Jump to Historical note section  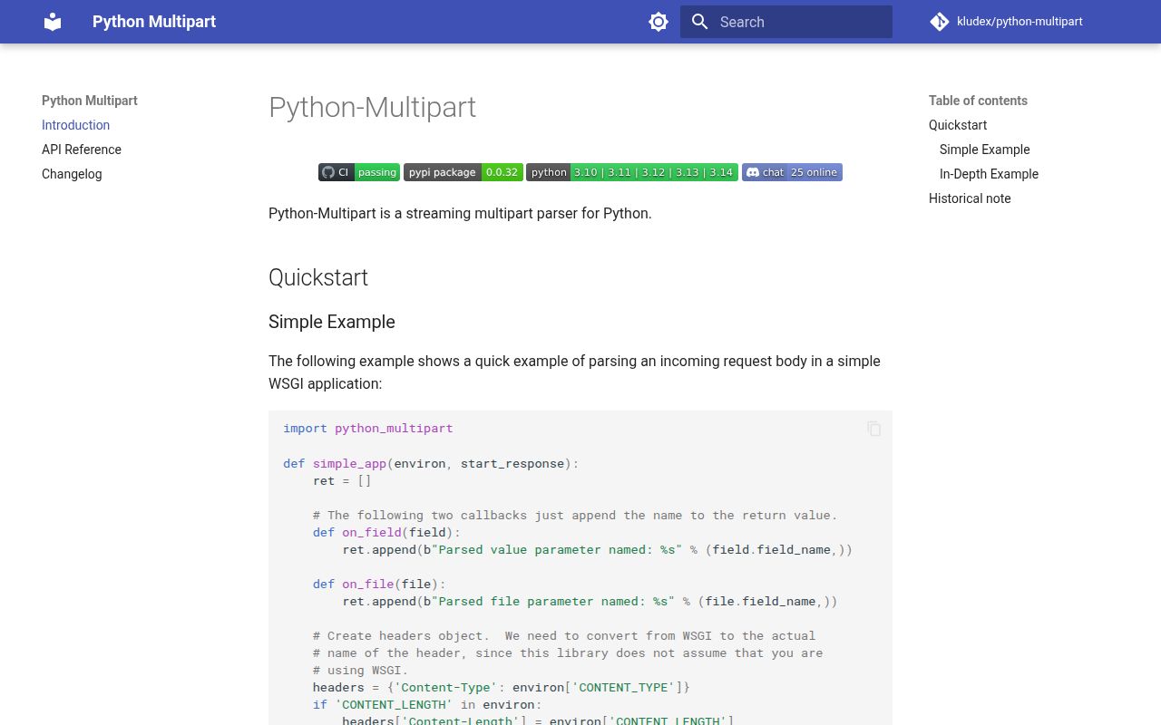pyautogui.click(x=970, y=198)
